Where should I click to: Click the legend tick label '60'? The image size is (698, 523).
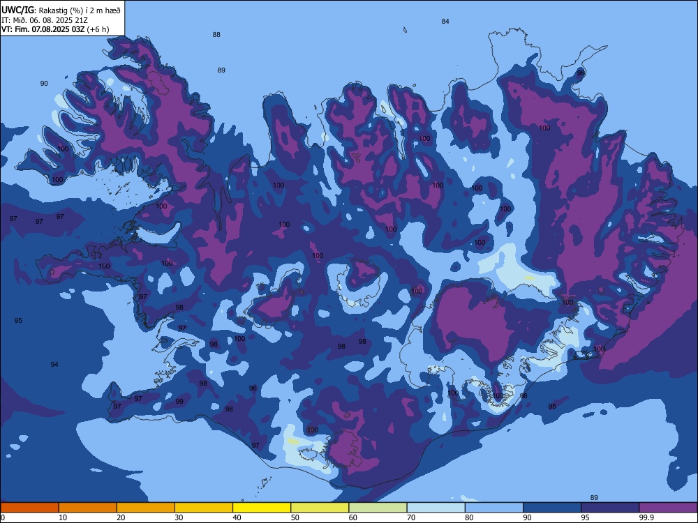pyautogui.click(x=353, y=517)
